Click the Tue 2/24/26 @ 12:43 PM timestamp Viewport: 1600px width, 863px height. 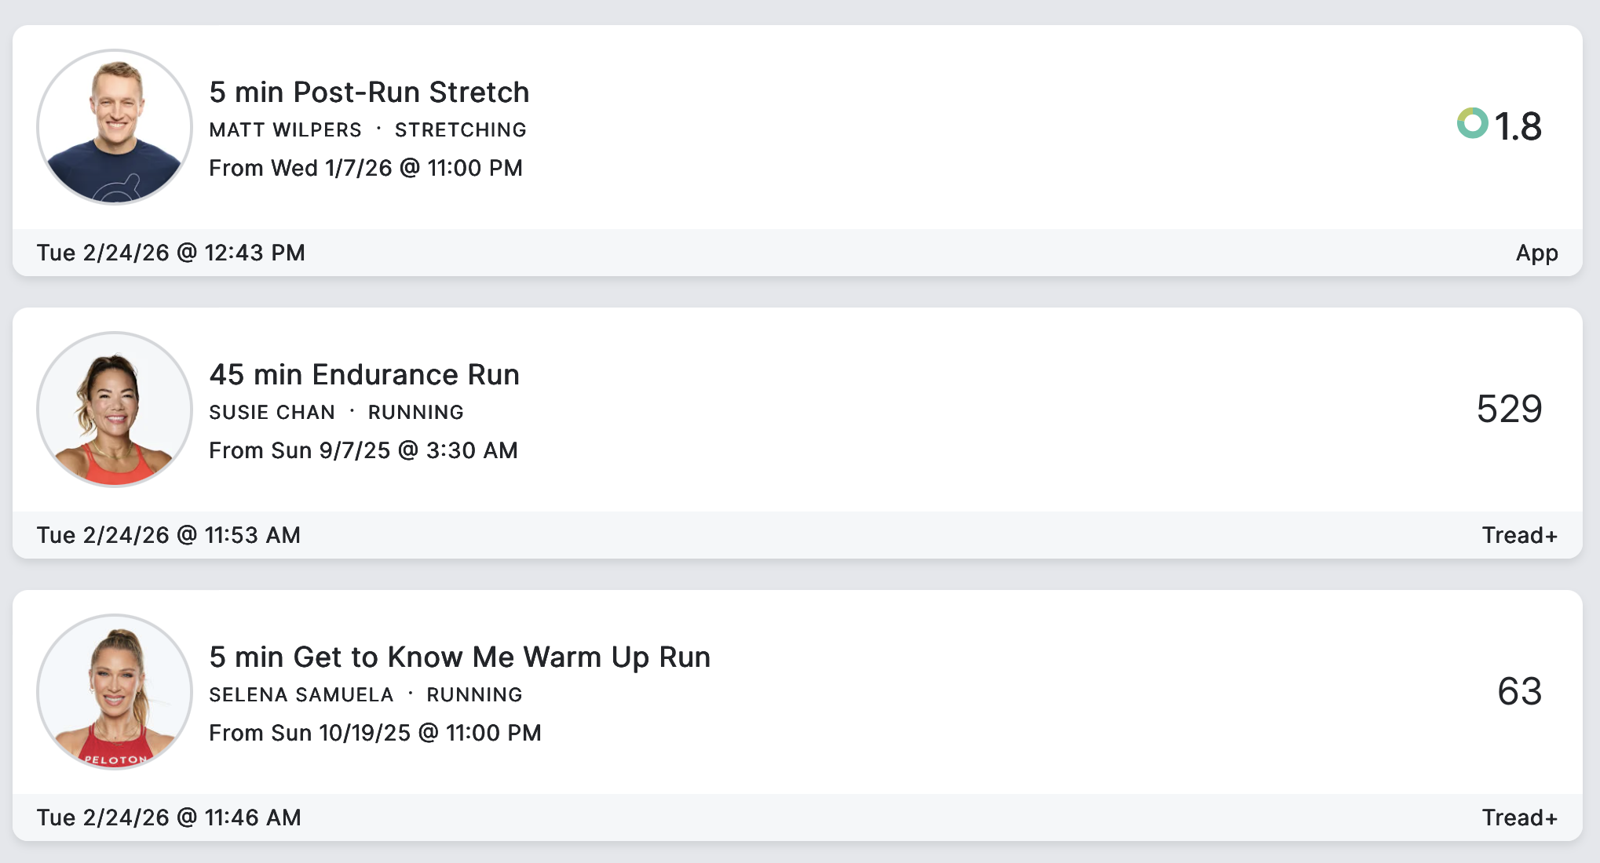tap(170, 253)
